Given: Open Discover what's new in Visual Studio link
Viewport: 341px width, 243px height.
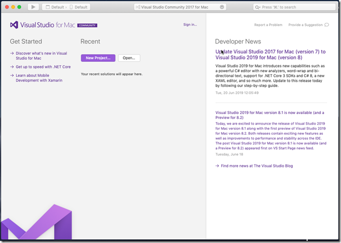Looking at the screenshot, I should [x=41, y=56].
